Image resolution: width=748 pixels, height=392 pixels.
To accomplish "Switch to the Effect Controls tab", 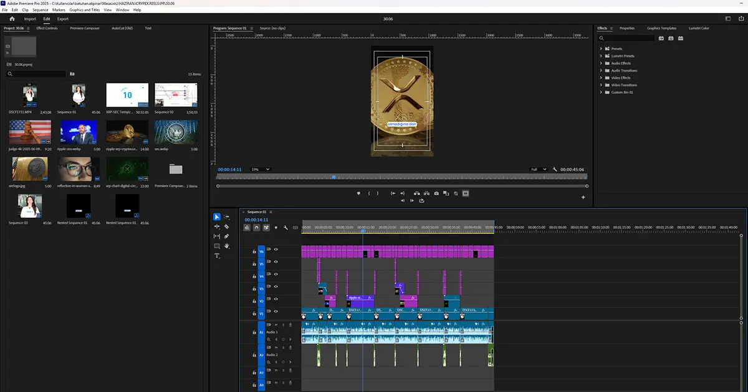I will coord(47,28).
